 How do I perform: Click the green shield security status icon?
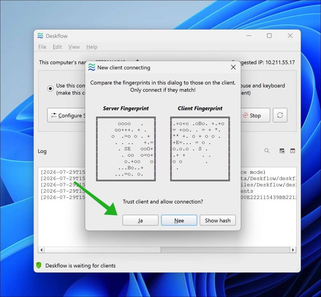click(x=39, y=265)
